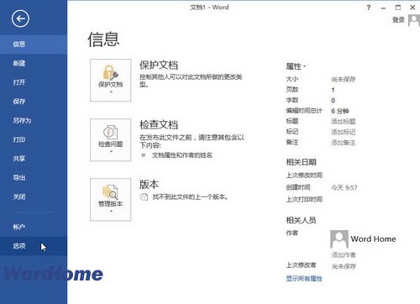Select 新建 in the sidebar

[34, 63]
